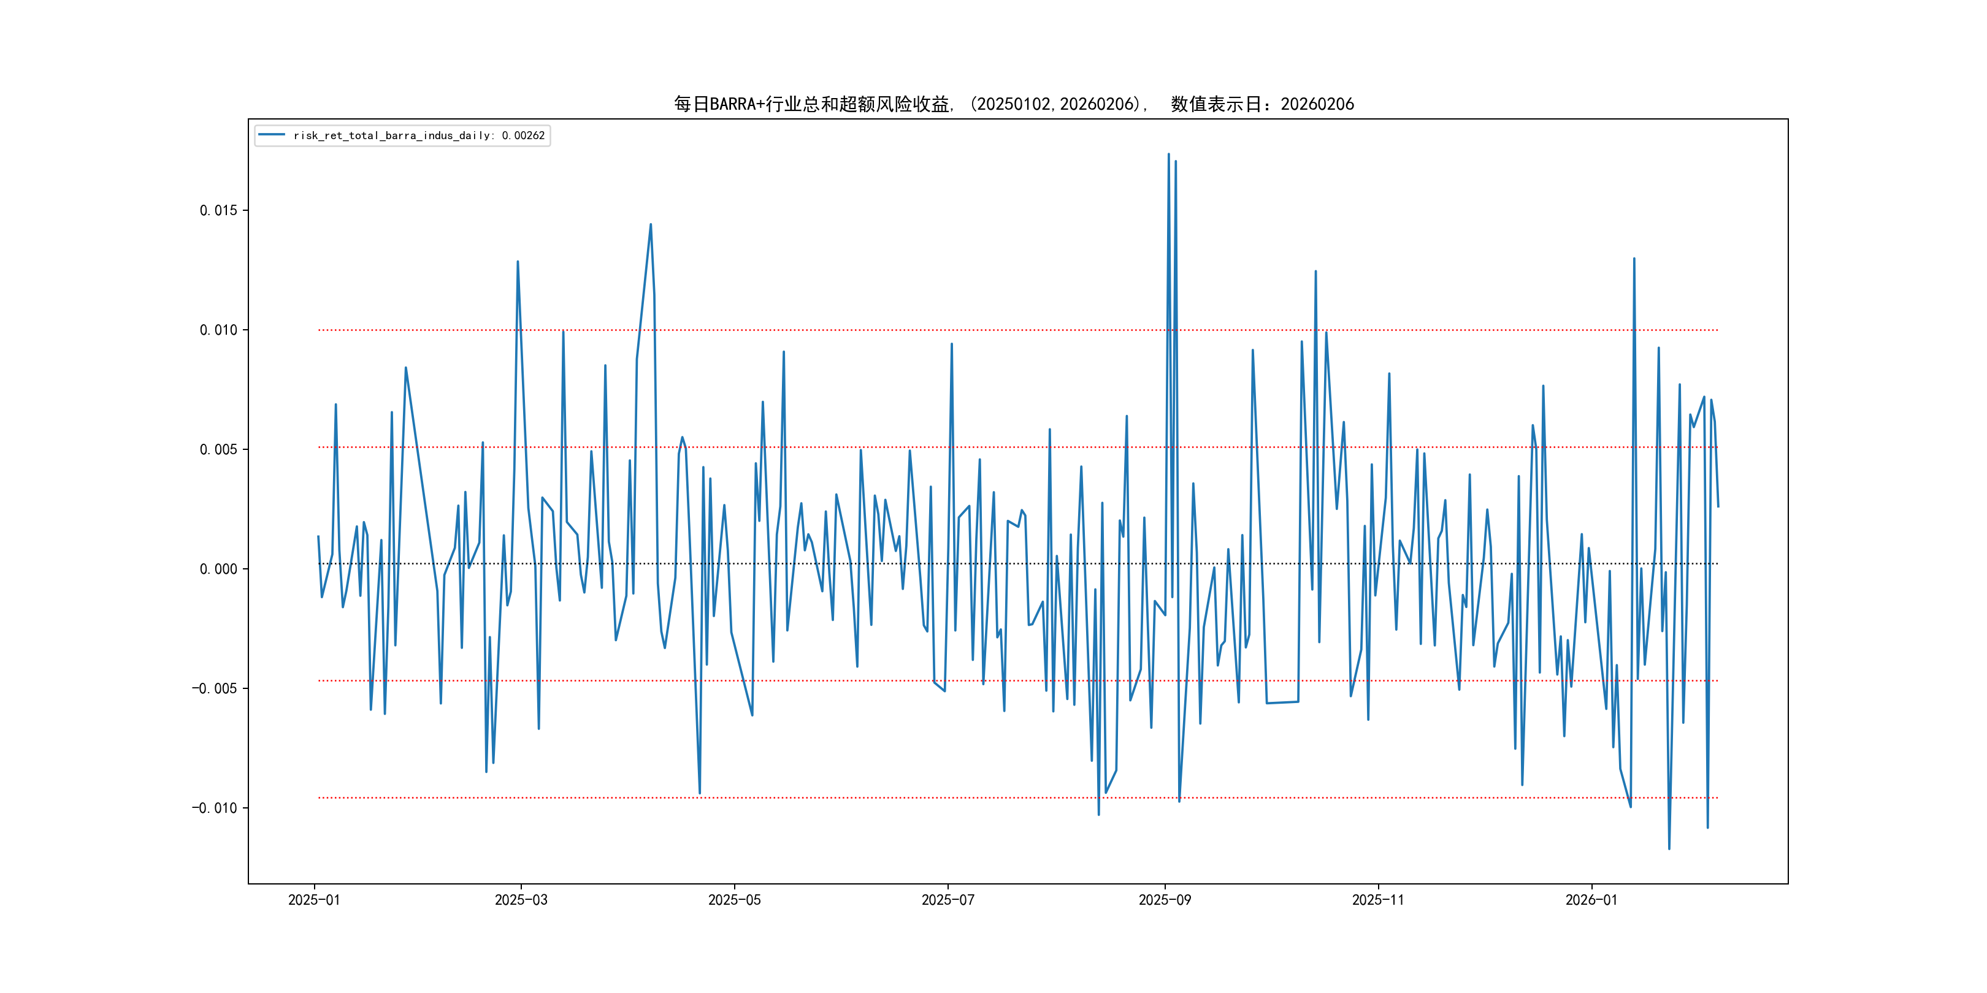Click the 2025-11 x-axis tick label
This screenshot has width=1987, height=993.
click(x=1377, y=900)
